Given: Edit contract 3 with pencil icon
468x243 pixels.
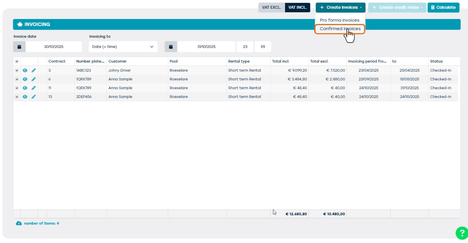Looking at the screenshot, I should tap(34, 70).
